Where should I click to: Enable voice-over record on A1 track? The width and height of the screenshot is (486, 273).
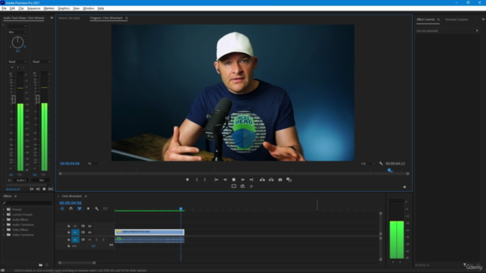coord(103,240)
